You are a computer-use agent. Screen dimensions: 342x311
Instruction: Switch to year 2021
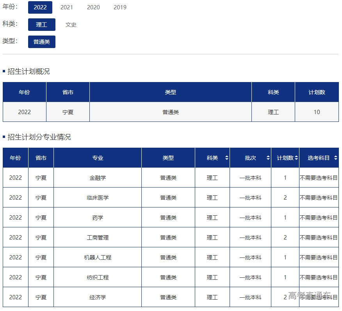66,7
